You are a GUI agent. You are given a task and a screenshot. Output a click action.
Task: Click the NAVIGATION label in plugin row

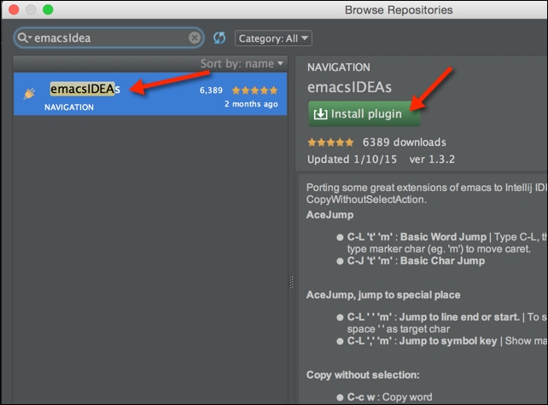click(69, 107)
